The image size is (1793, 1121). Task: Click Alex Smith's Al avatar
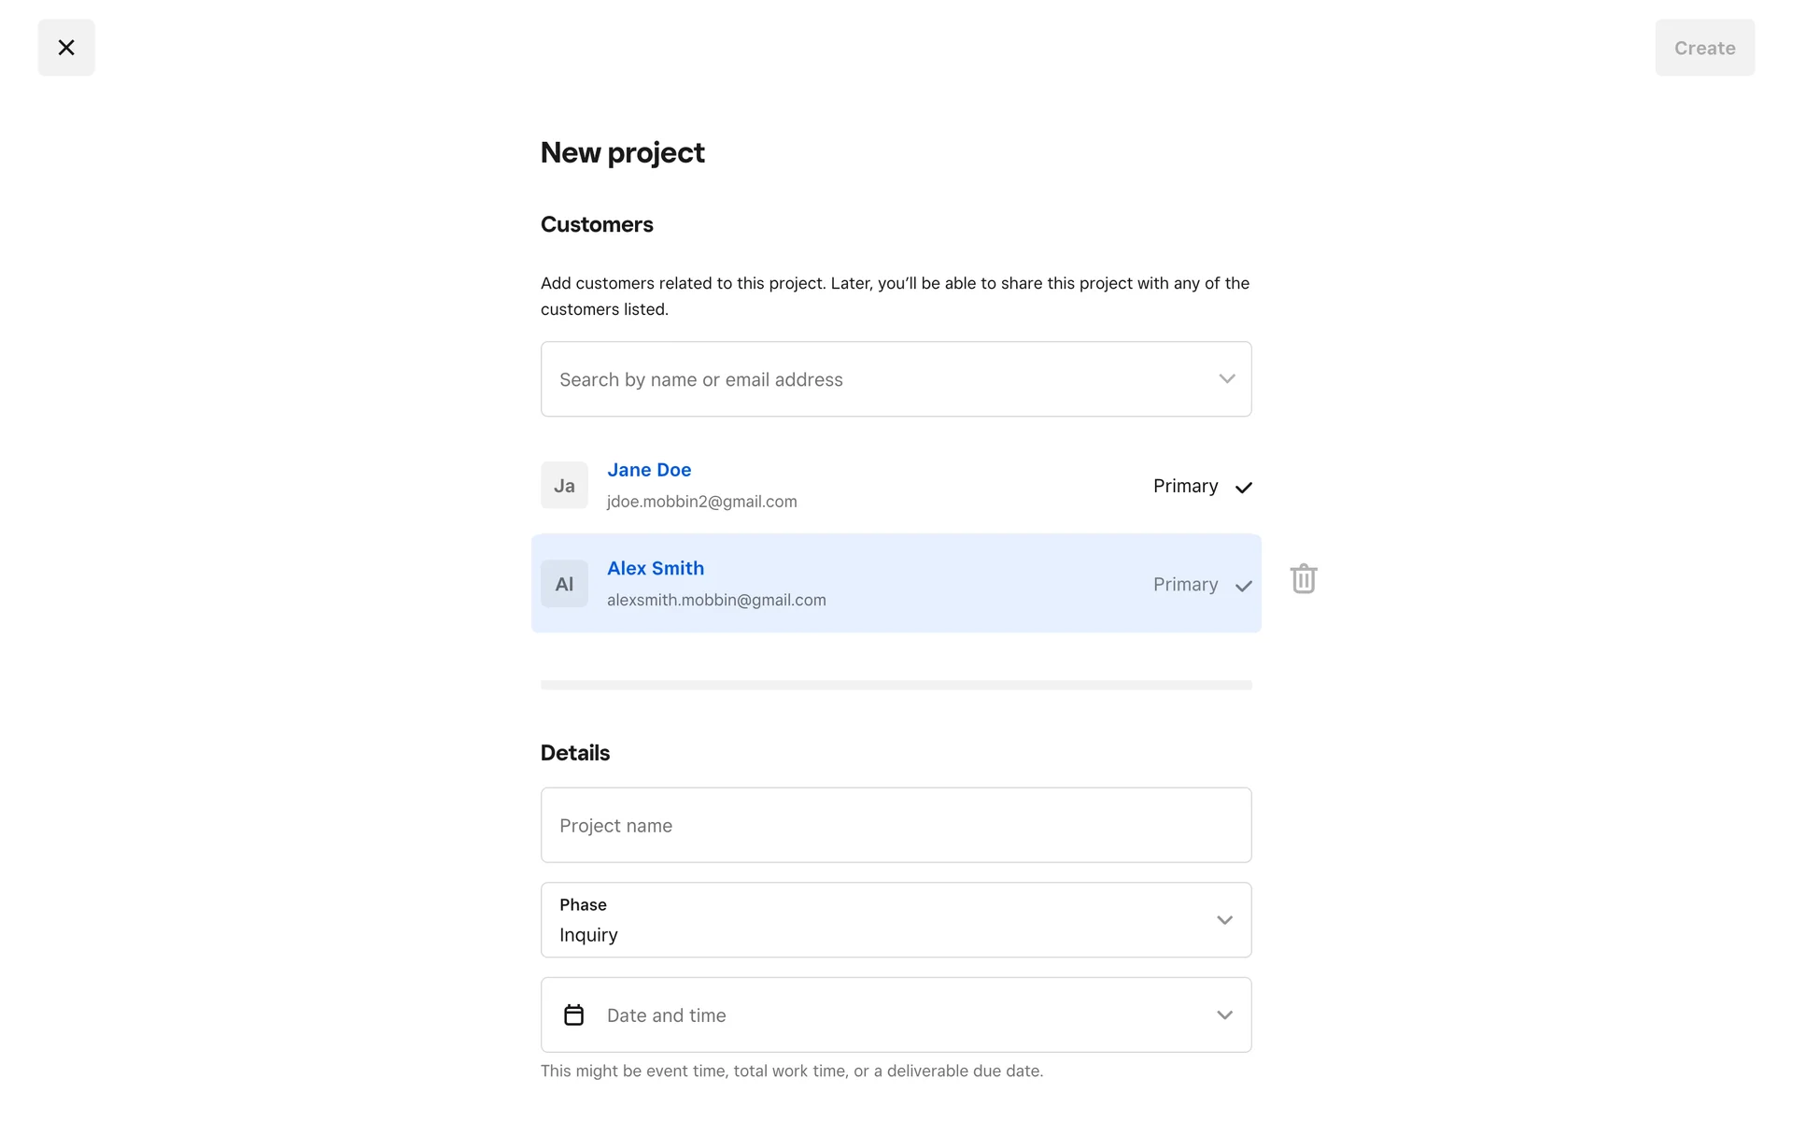[564, 584]
